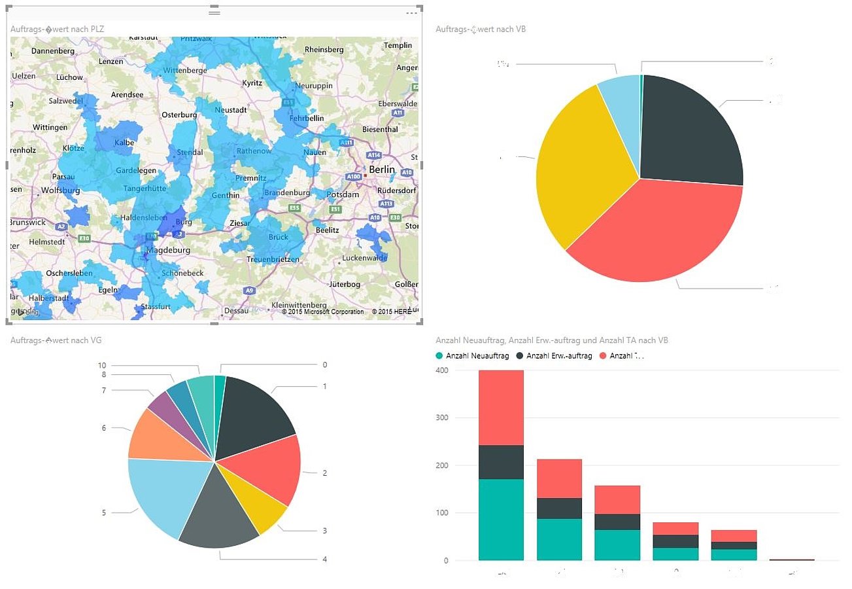The image size is (852, 589).
Task: Click the dark Anzahl Erw.-auftrag legend marker
Action: coord(520,356)
